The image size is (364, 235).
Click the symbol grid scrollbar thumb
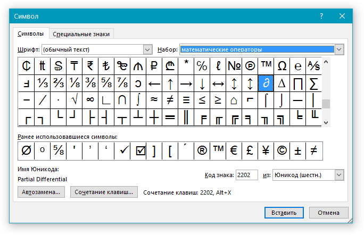[x=326, y=104]
